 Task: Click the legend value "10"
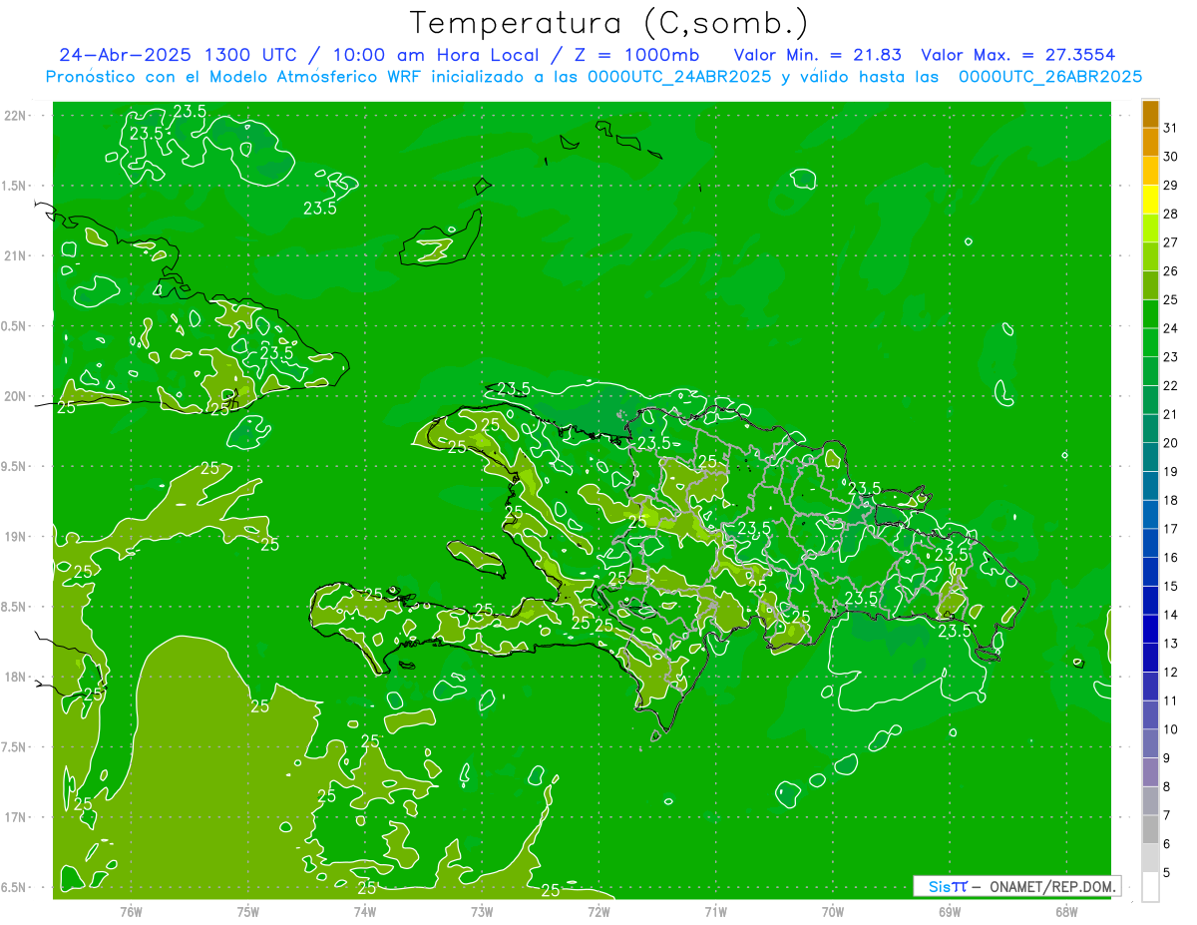coord(1171,730)
